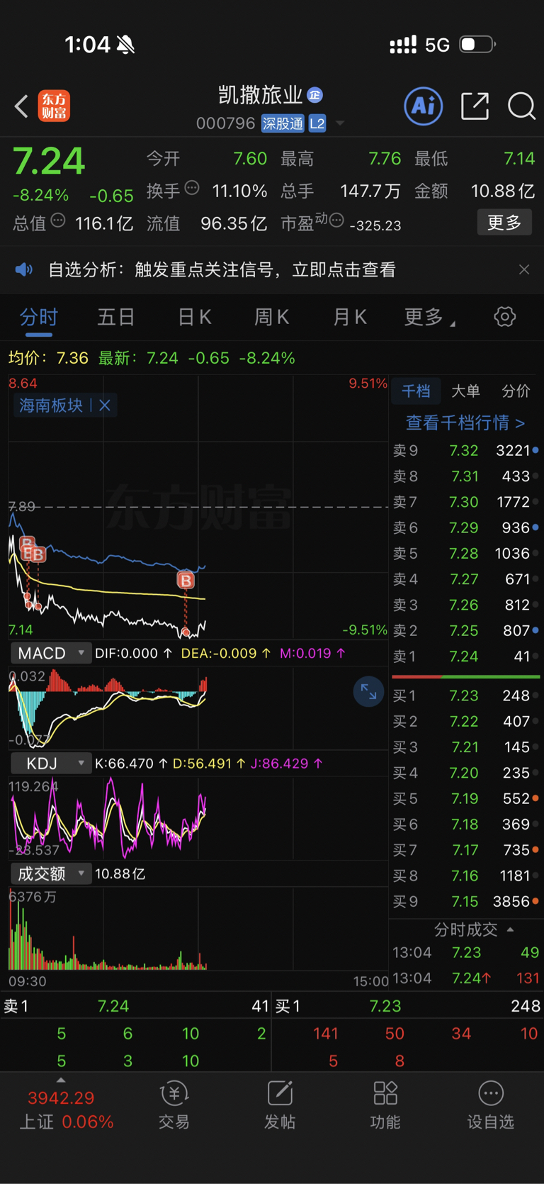Tap the 企 enterprise badge beside stock name

[x=315, y=95]
